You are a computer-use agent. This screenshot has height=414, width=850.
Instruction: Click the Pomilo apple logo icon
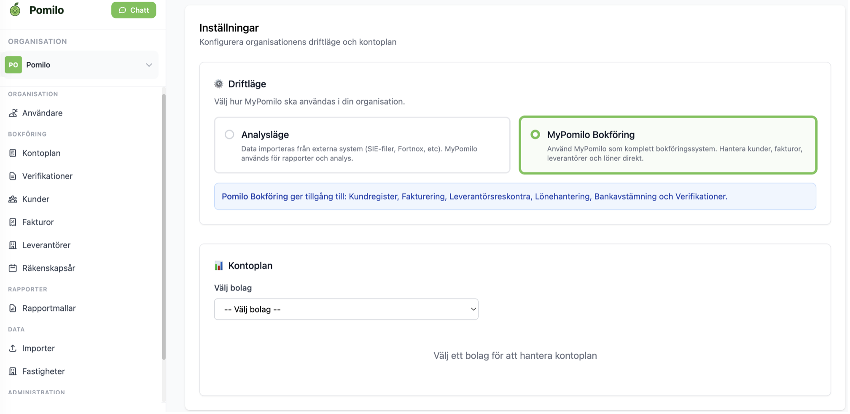coord(15,9)
